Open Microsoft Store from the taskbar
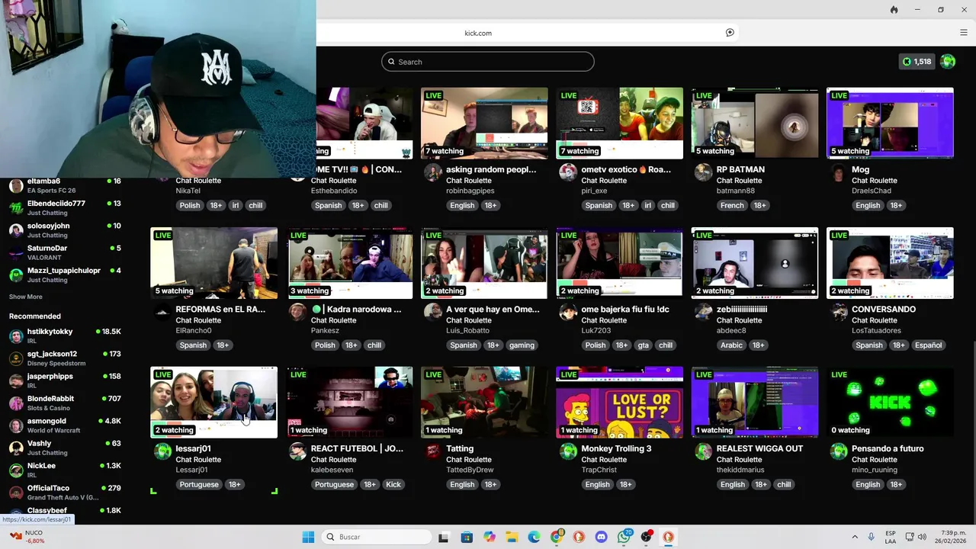This screenshot has height=549, width=976. pyautogui.click(x=467, y=537)
